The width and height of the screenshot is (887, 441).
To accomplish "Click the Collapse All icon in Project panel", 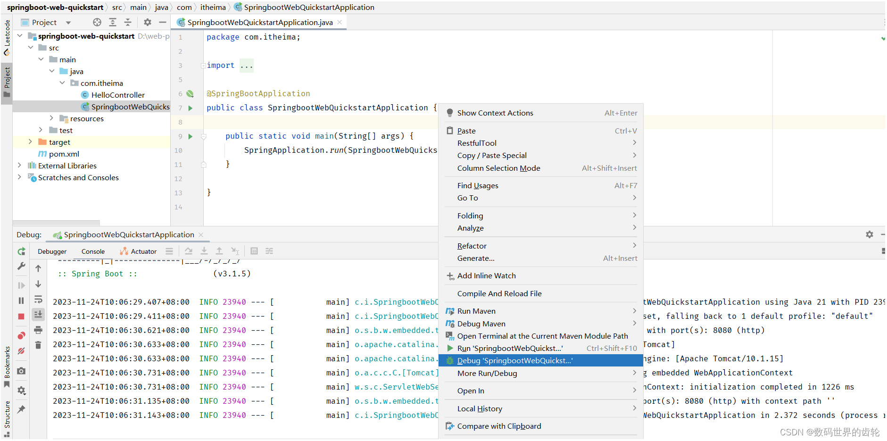I will coord(128,22).
